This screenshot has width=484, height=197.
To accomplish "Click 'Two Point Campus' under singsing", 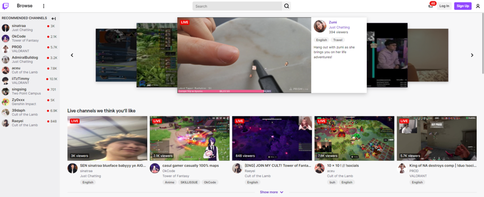I will [x=26, y=94].
